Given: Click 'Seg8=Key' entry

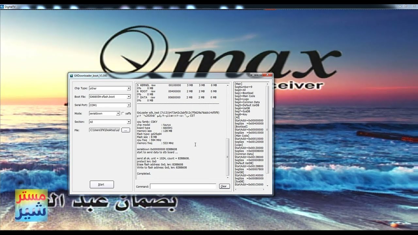Looking at the screenshot, I should click(x=241, y=115).
